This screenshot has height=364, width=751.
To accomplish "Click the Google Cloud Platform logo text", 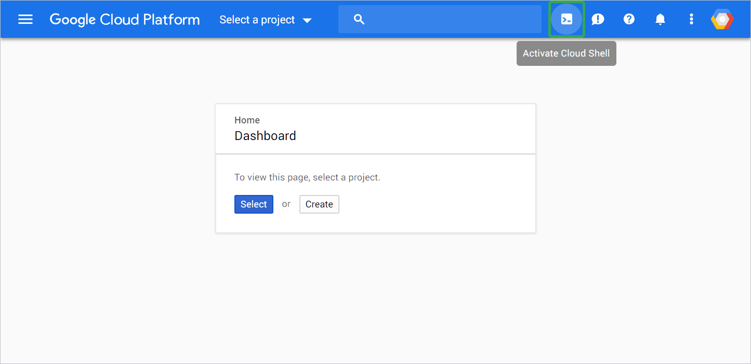I will point(125,20).
